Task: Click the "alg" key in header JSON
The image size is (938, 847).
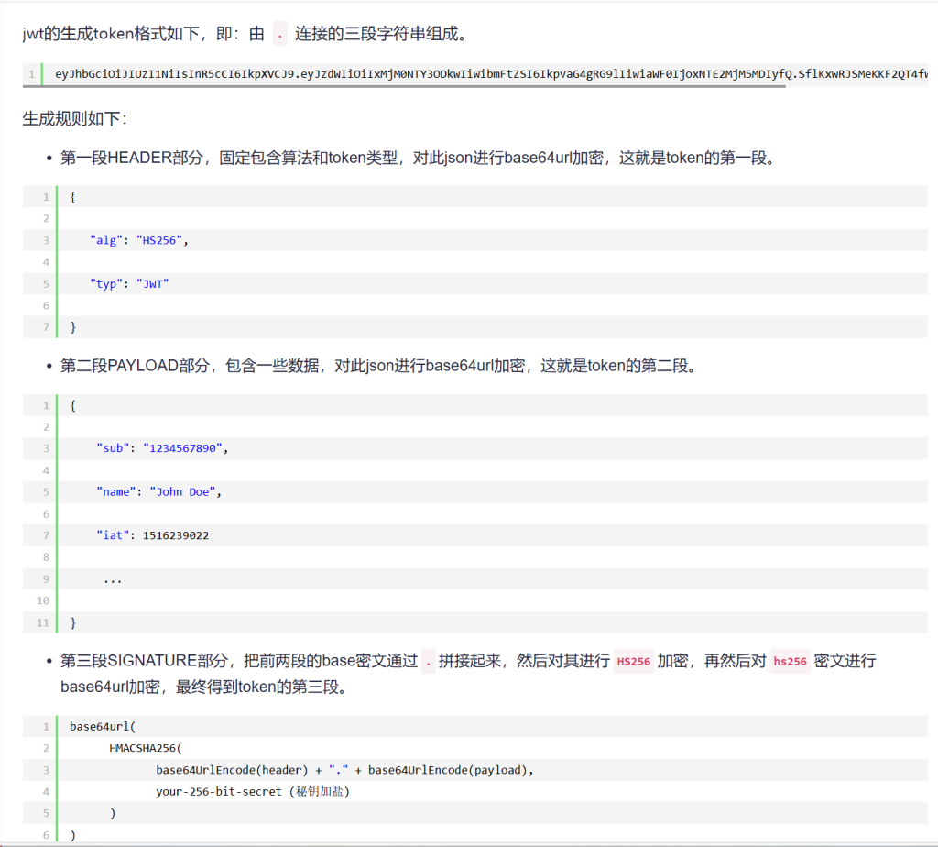Action: [105, 240]
